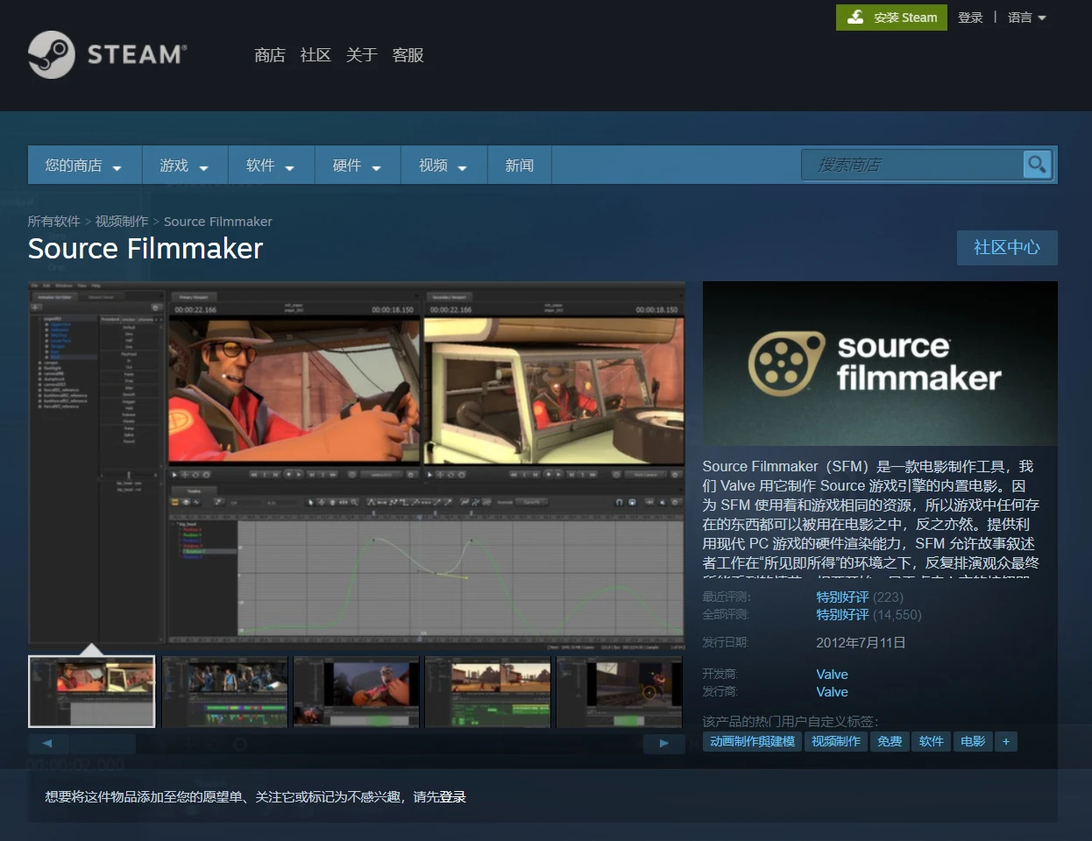Open the 语言 dropdown
The width and height of the screenshot is (1092, 841).
[1026, 18]
